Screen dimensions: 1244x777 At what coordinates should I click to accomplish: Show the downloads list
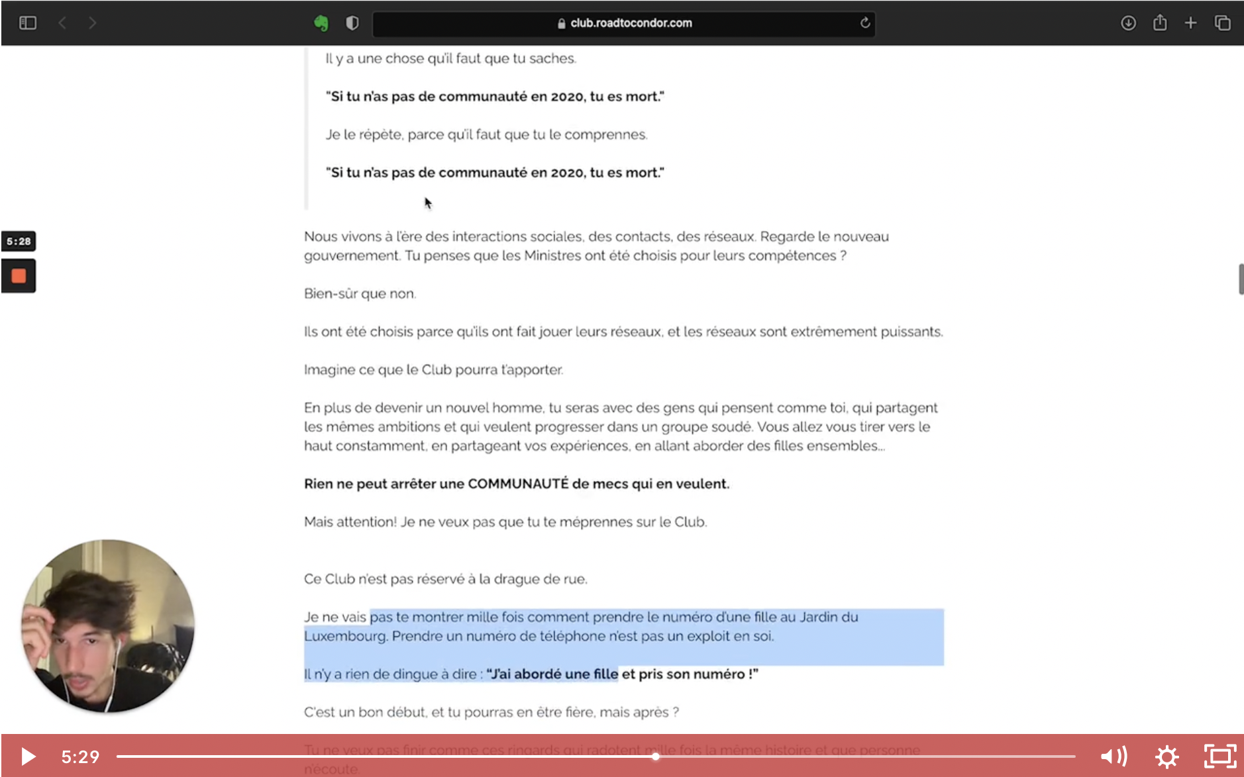(1128, 23)
